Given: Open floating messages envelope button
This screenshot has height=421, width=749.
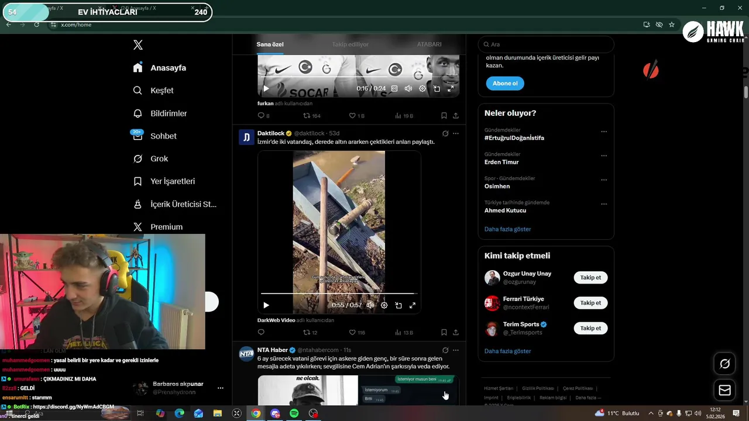Looking at the screenshot, I should (724, 390).
